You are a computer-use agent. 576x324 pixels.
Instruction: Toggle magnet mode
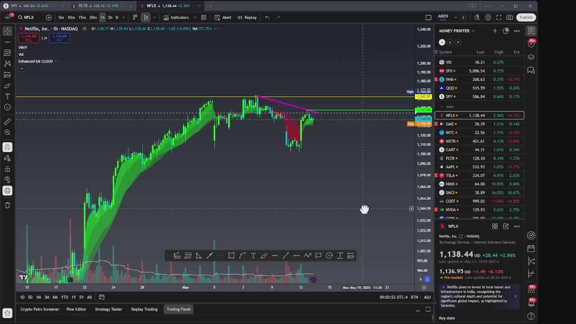[x=7, y=147]
